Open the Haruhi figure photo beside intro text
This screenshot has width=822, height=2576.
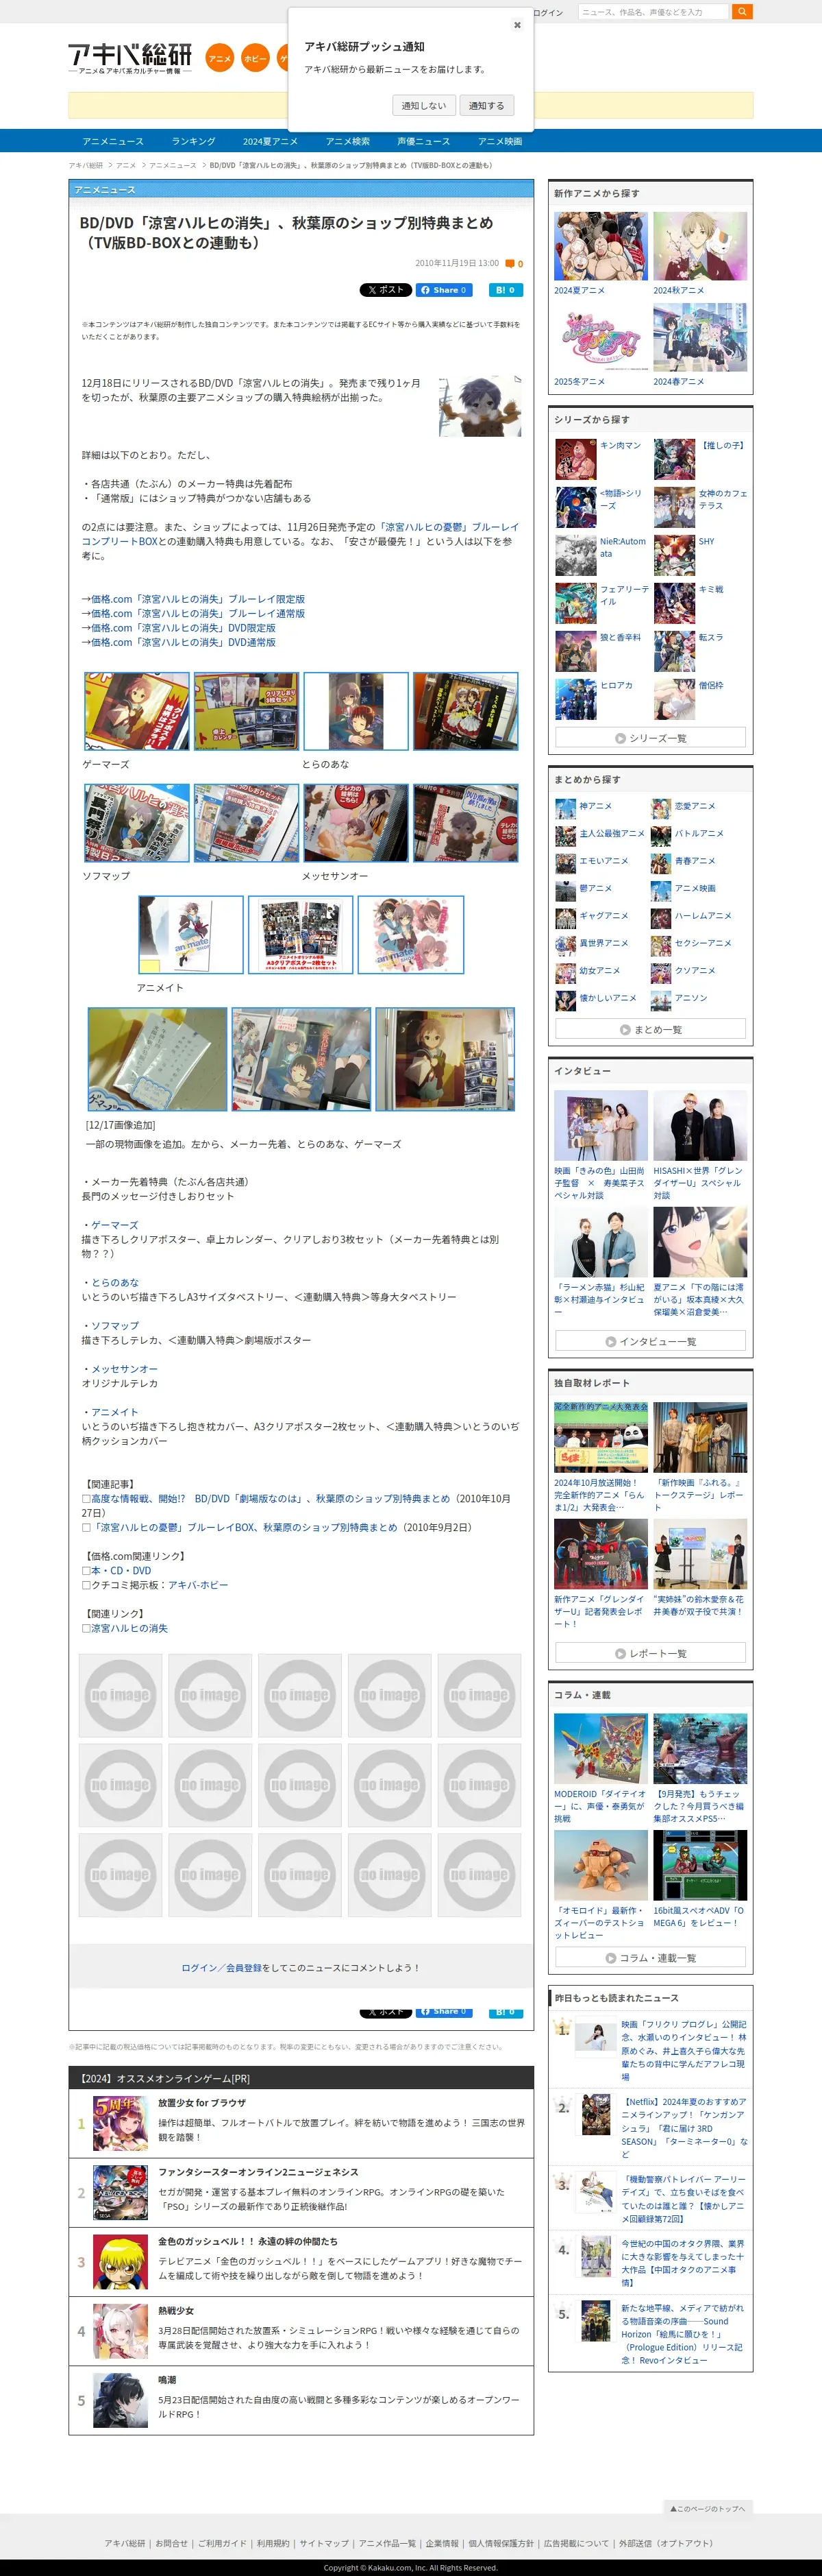click(480, 406)
